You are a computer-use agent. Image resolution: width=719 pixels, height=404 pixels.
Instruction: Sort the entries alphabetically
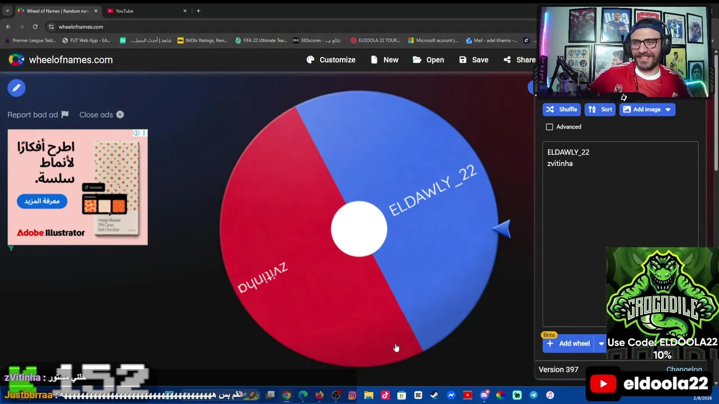[x=600, y=109]
